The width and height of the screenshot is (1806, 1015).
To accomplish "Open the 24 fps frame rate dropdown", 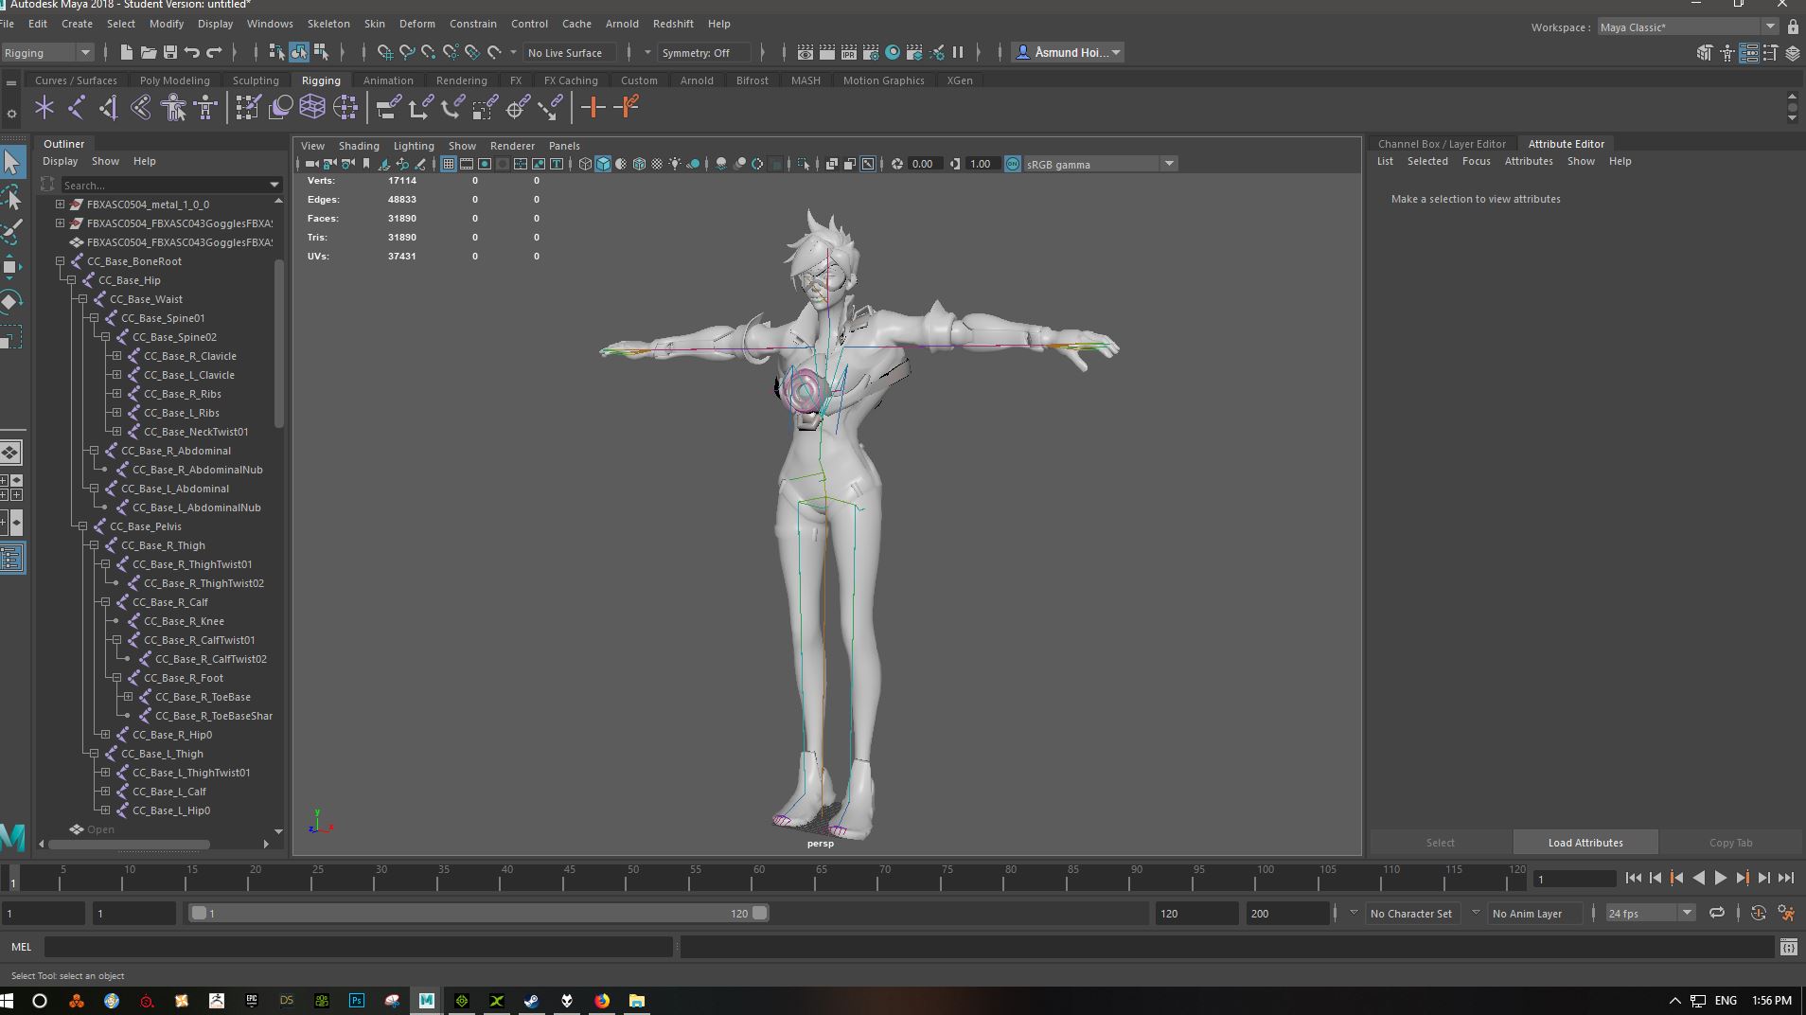I will pyautogui.click(x=1650, y=914).
